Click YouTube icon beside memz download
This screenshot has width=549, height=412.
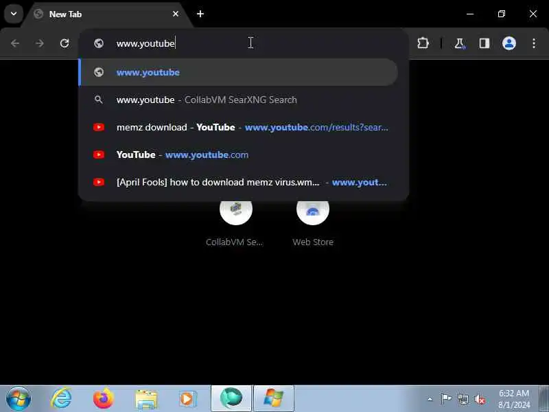coord(99,127)
